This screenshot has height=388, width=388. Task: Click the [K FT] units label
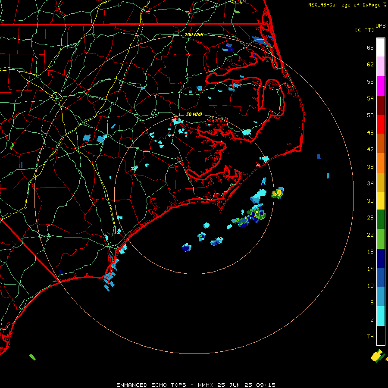364,30
